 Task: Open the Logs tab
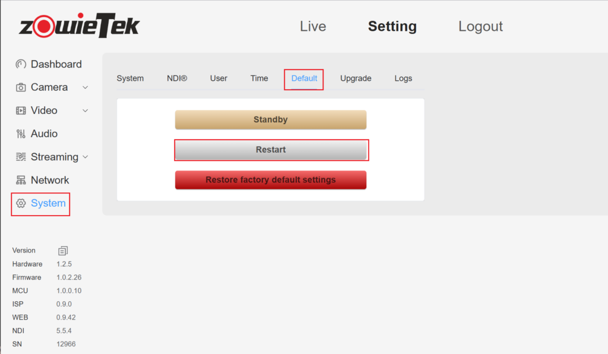(x=403, y=78)
